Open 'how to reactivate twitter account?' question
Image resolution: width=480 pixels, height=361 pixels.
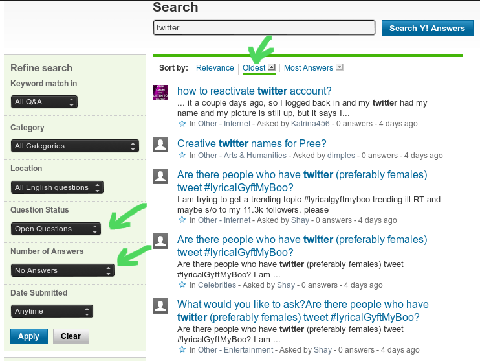tap(254, 91)
